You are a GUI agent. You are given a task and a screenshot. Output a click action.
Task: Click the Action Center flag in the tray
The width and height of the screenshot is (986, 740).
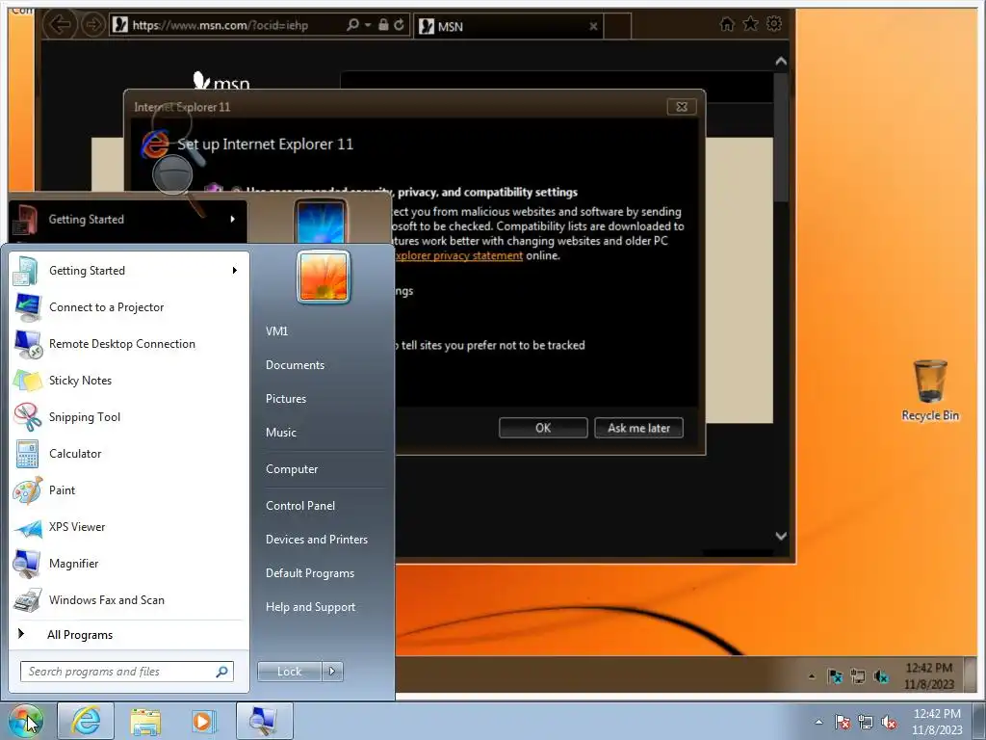point(843,723)
